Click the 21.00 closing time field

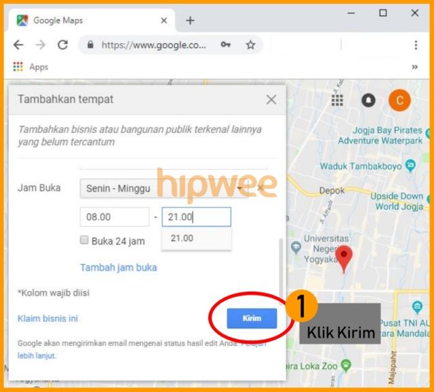click(196, 217)
